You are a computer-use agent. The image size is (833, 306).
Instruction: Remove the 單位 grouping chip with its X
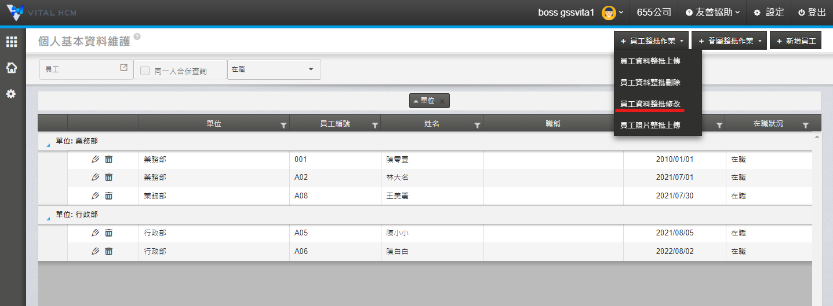point(442,101)
